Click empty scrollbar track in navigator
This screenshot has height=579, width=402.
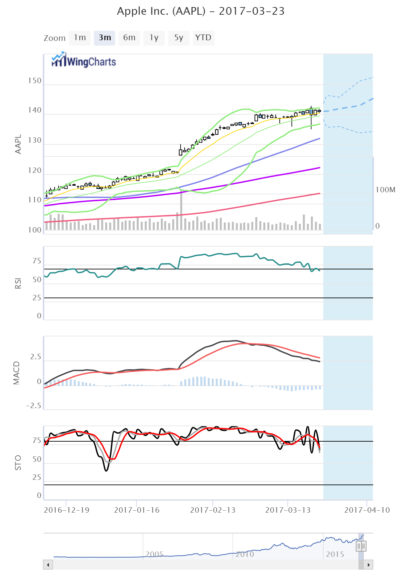201,565
